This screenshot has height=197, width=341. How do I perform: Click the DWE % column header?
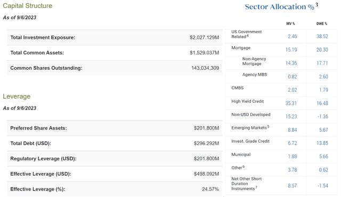322,23
